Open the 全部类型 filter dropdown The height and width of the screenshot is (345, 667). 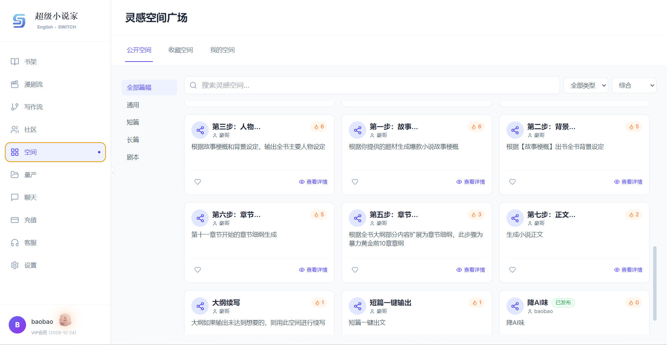point(586,85)
